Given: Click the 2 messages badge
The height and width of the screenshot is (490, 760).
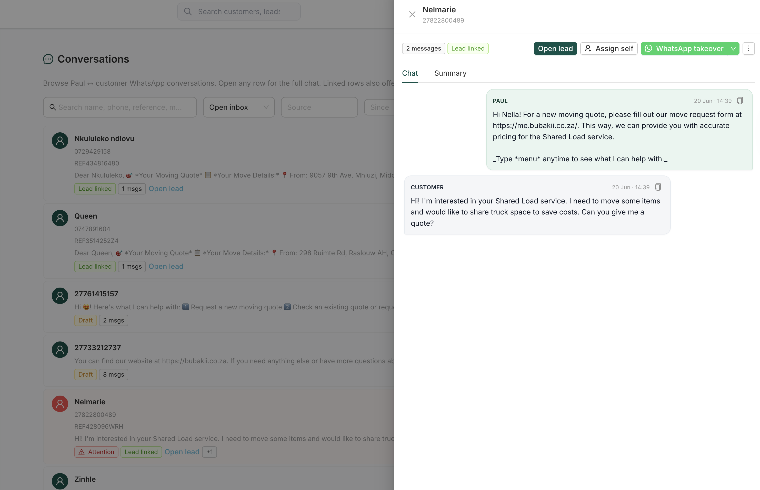Looking at the screenshot, I should click(424, 48).
